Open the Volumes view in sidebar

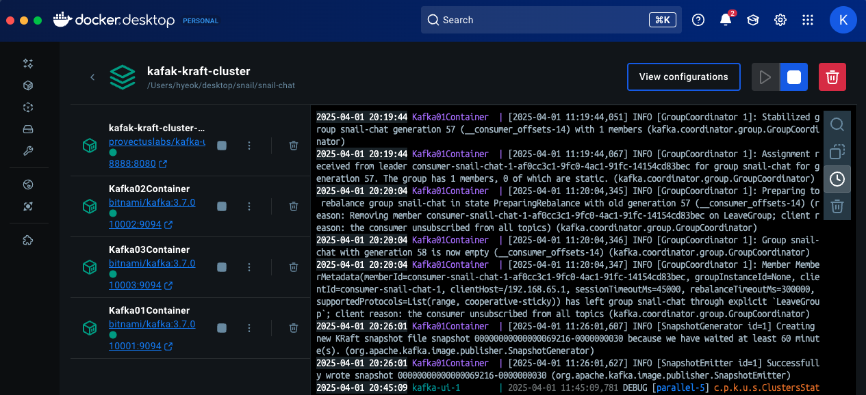(28, 129)
